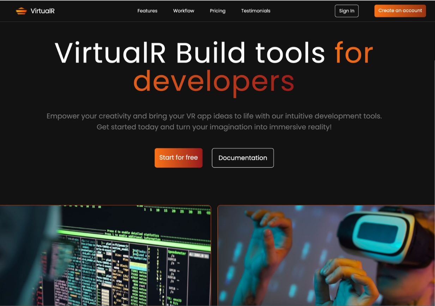Navigate to the Pricing section
Screen dimensions: 435x306
[217, 11]
